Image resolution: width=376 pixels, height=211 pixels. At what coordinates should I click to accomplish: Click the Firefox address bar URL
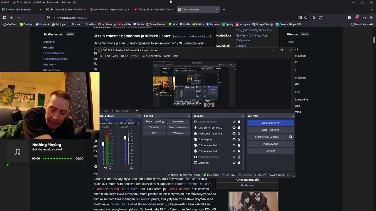(72, 18)
